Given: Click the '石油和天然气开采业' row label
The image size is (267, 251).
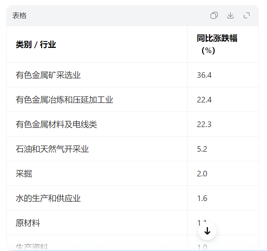Looking at the screenshot, I should (x=52, y=149).
